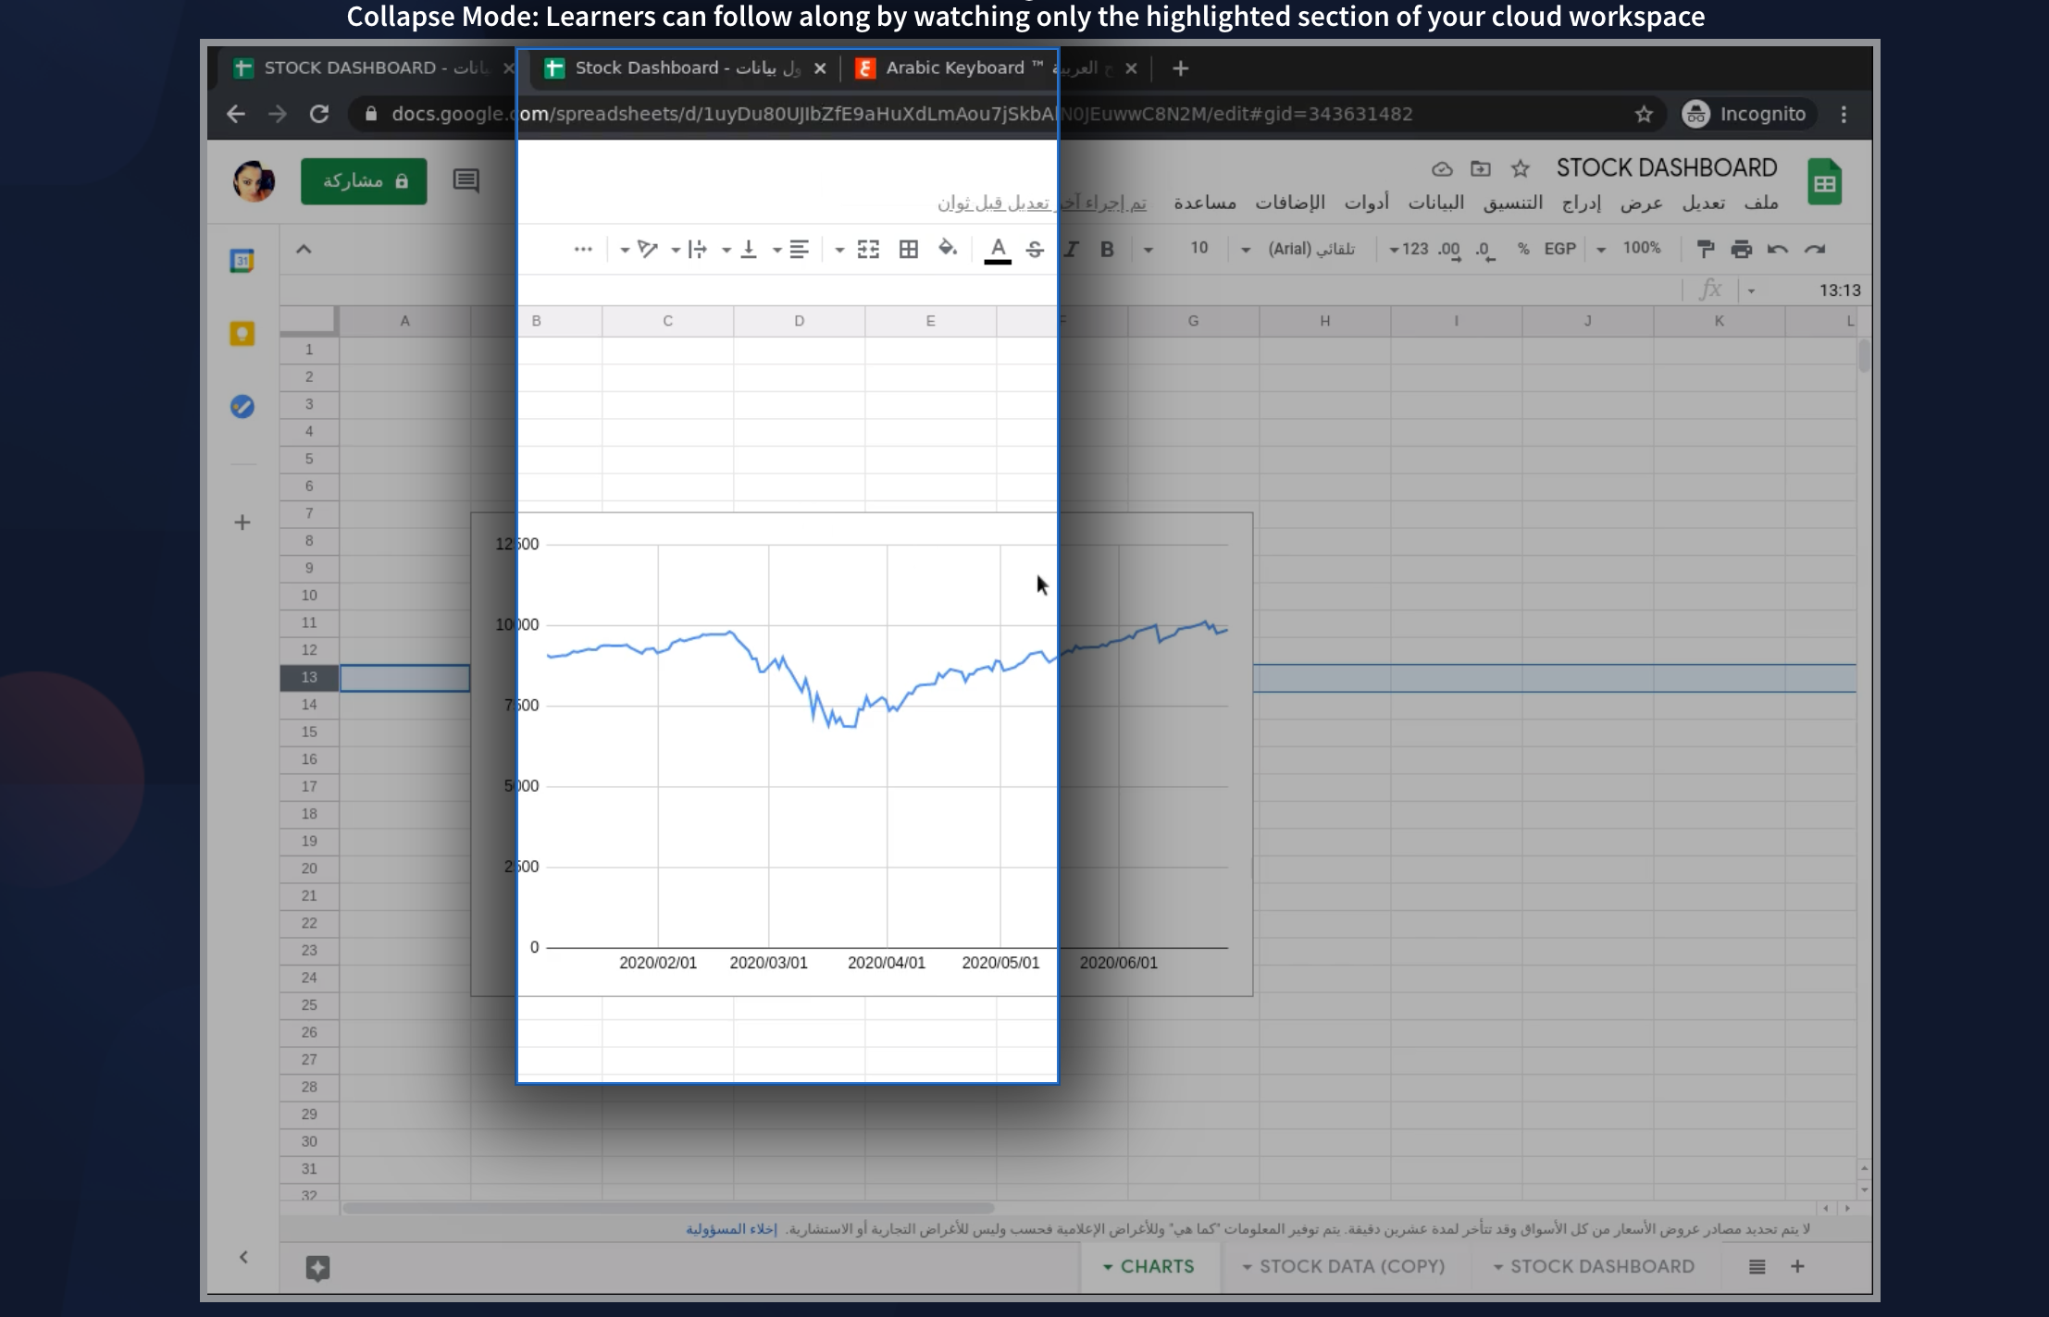
Task: Open the borders tool
Action: pyautogui.click(x=909, y=249)
